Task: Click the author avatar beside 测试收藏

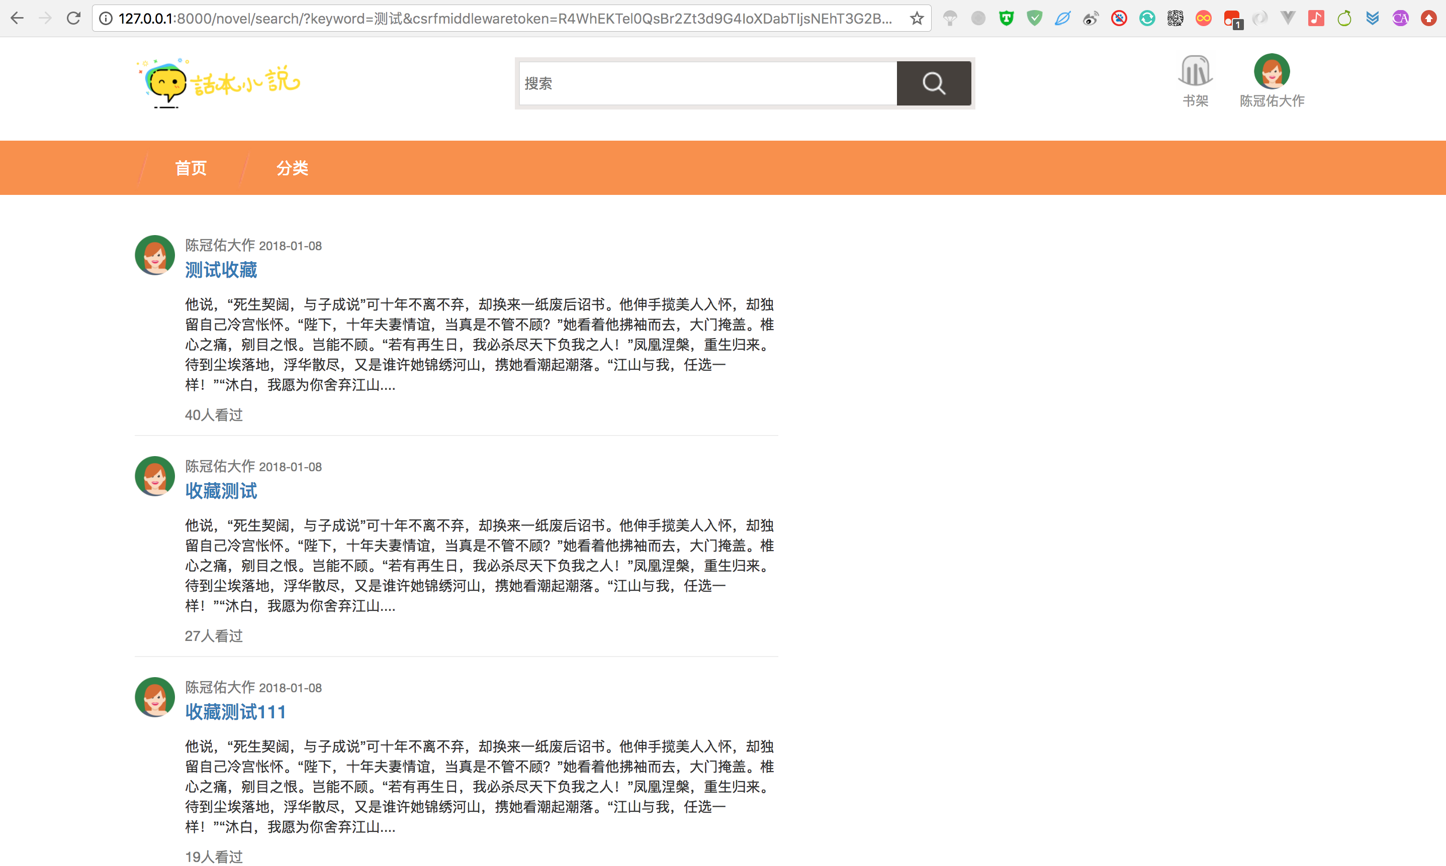Action: click(x=155, y=255)
